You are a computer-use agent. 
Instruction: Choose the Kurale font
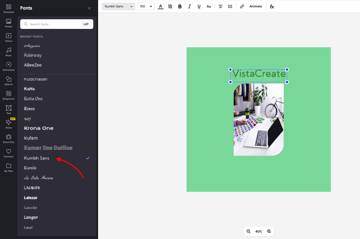pos(30,168)
